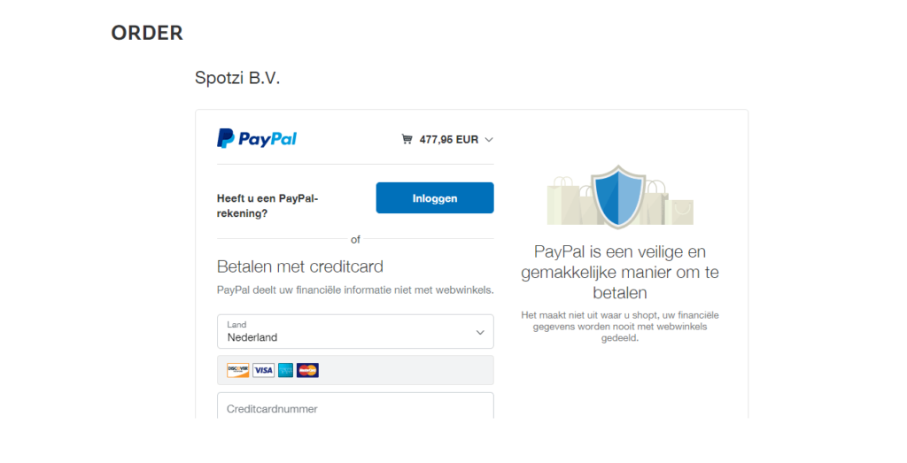Viewport: 907px width, 463px height.
Task: Click the Discover card icon
Action: [237, 371]
